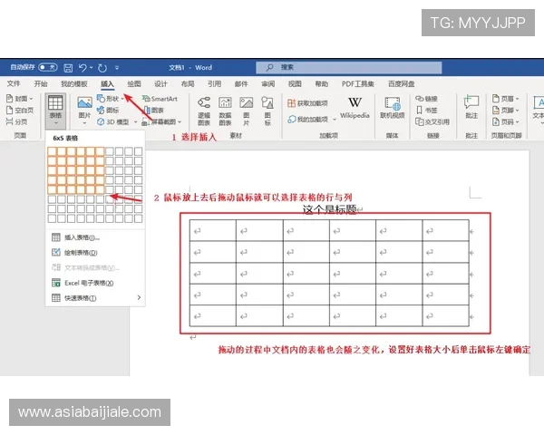Click 获取加载项 (Get Add-ins)
The image size is (544, 435).
(307, 103)
